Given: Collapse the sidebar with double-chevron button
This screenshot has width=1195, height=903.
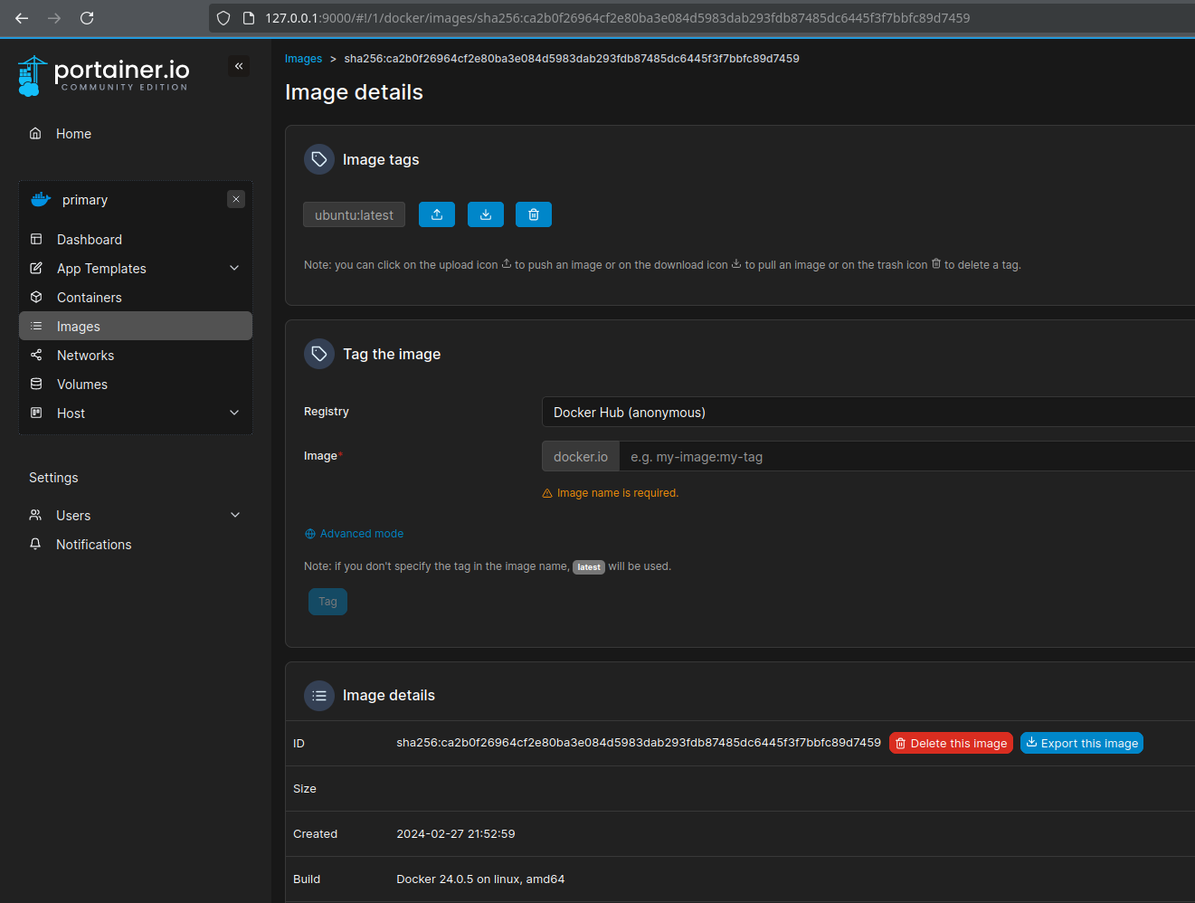Looking at the screenshot, I should click(239, 66).
